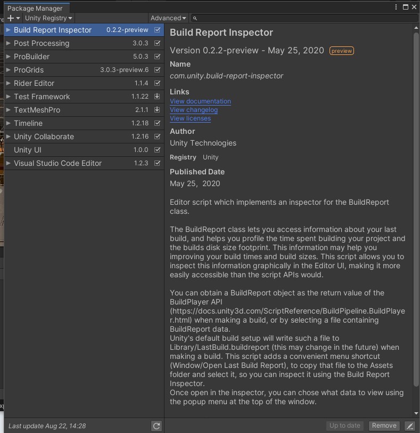Open the three-dot window options menu
The width and height of the screenshot is (420, 433).
tap(396, 7)
